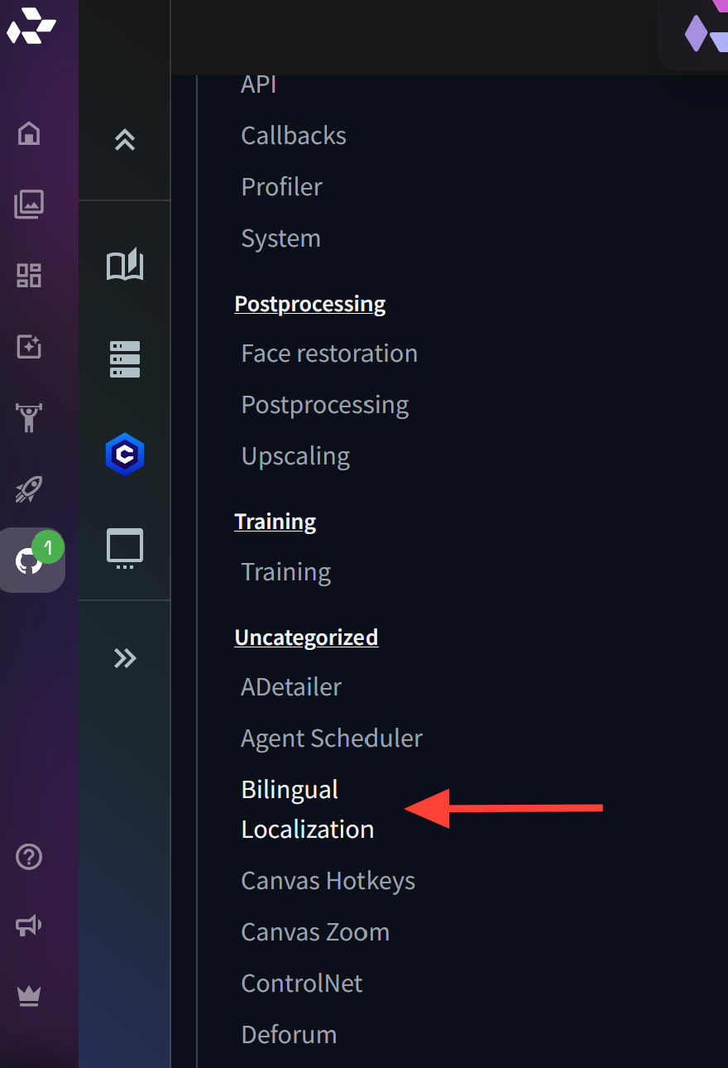
Task: Select the ControlNet entry
Action: tap(301, 983)
